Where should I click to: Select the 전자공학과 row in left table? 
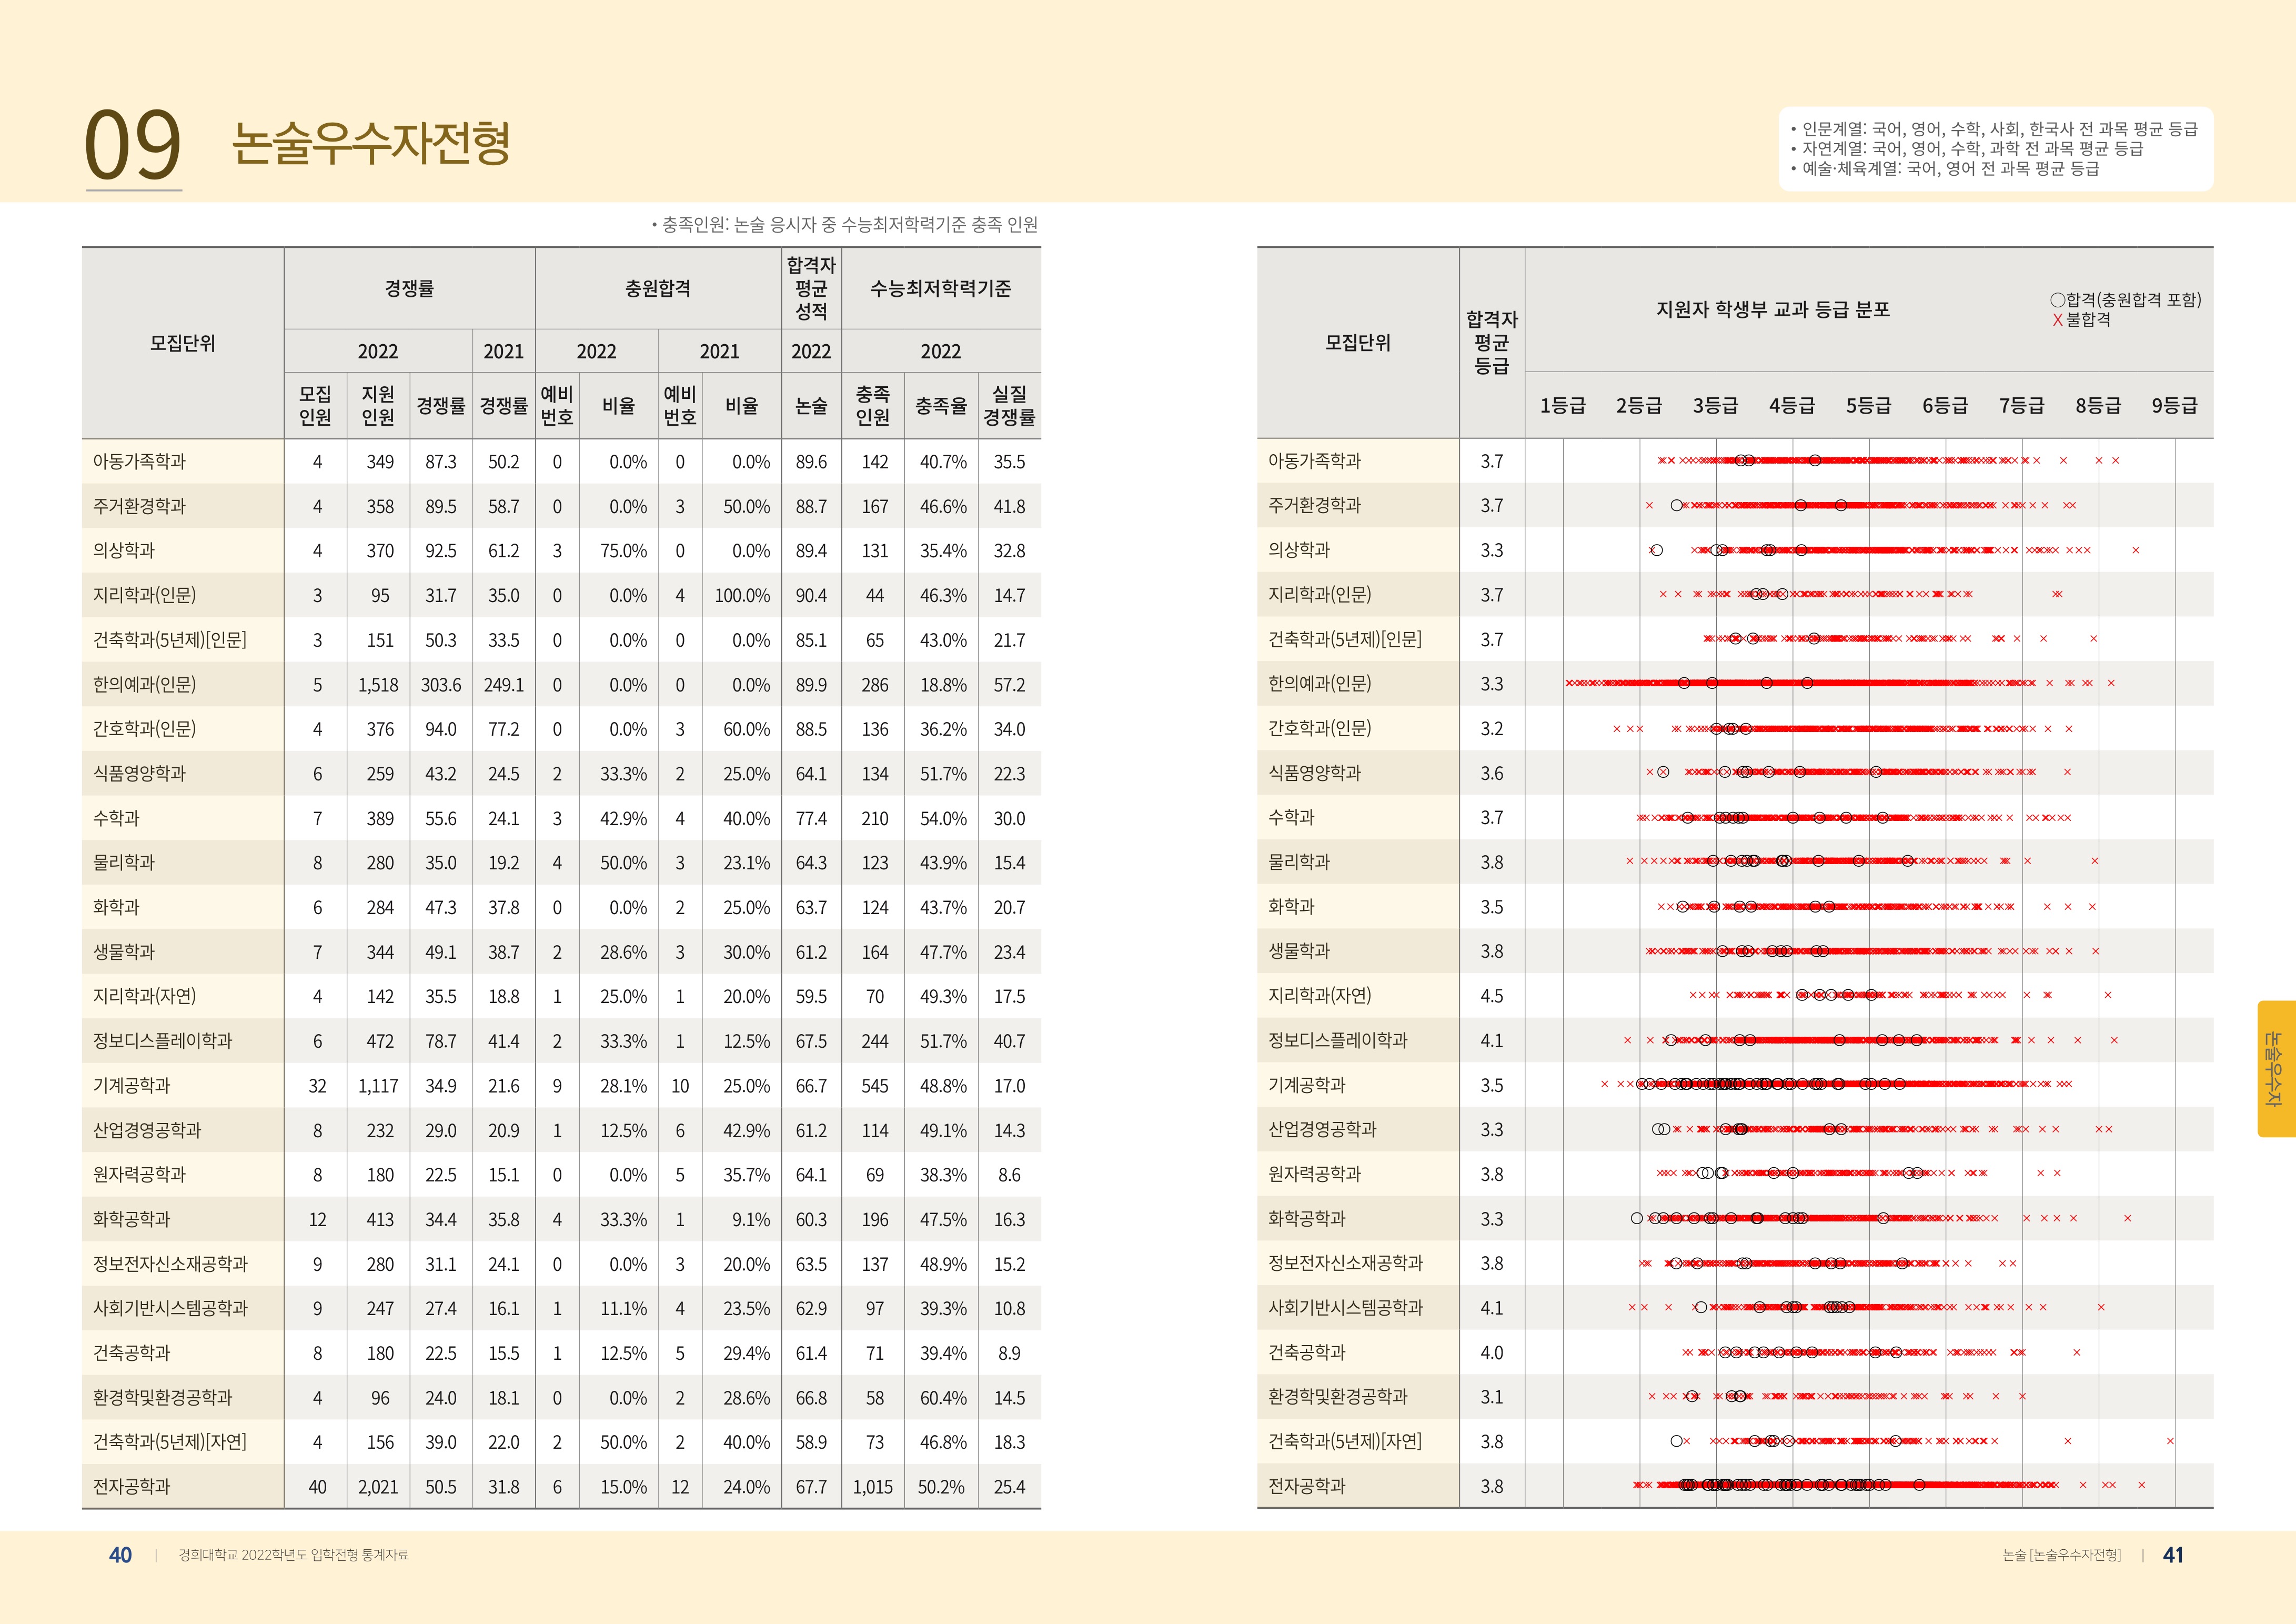pos(132,1486)
